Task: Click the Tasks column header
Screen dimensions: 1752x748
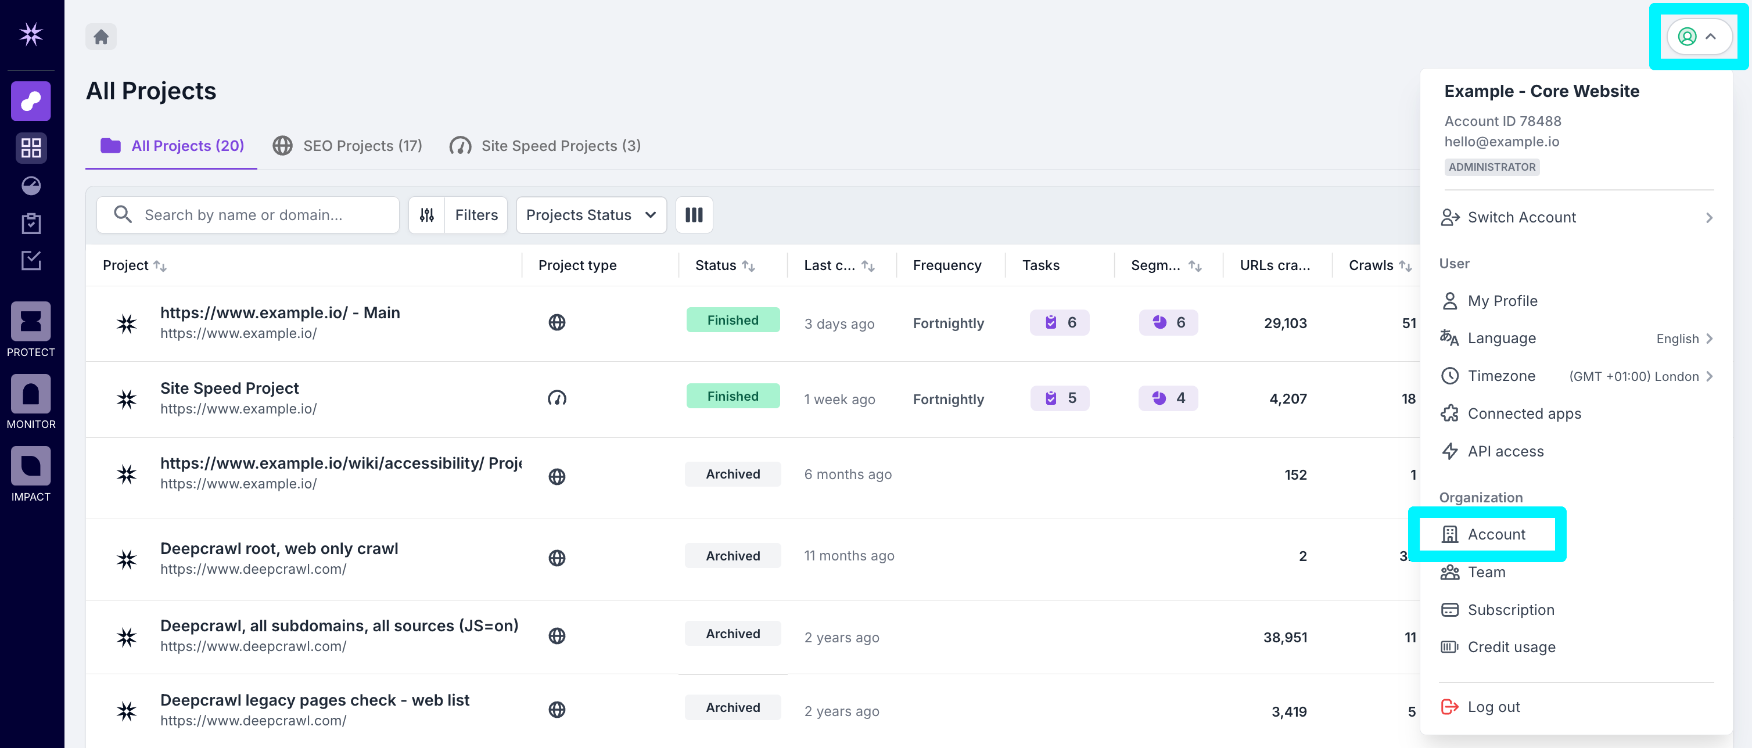Action: pyautogui.click(x=1040, y=265)
